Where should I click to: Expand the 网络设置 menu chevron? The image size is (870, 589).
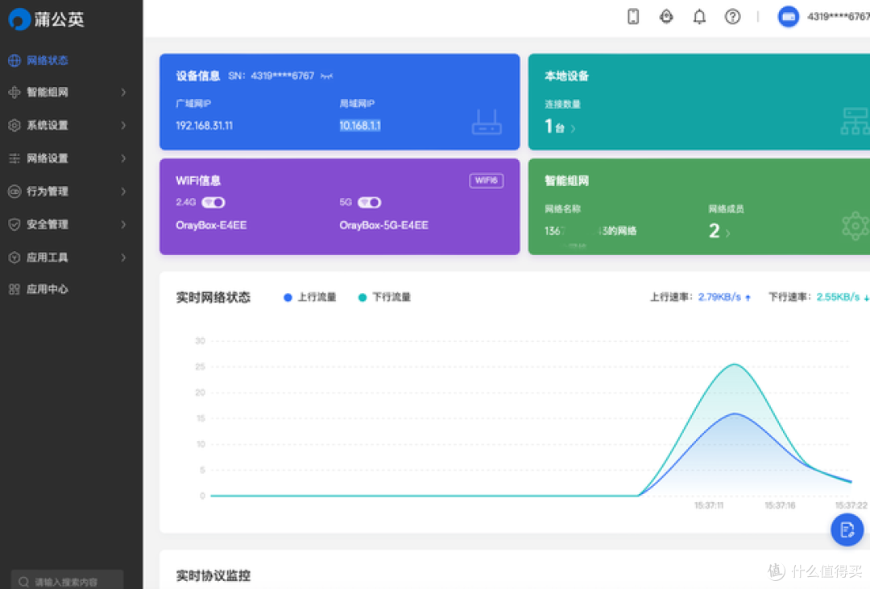123,159
